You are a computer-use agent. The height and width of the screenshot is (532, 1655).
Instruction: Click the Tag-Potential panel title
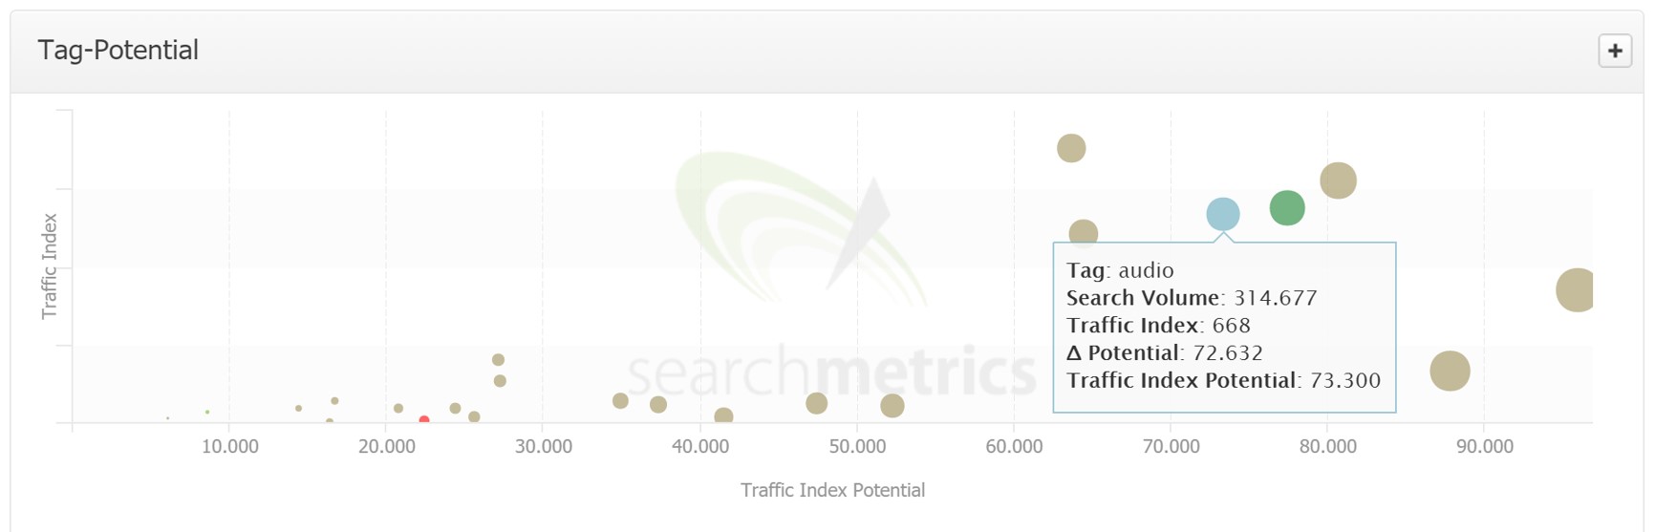point(118,51)
